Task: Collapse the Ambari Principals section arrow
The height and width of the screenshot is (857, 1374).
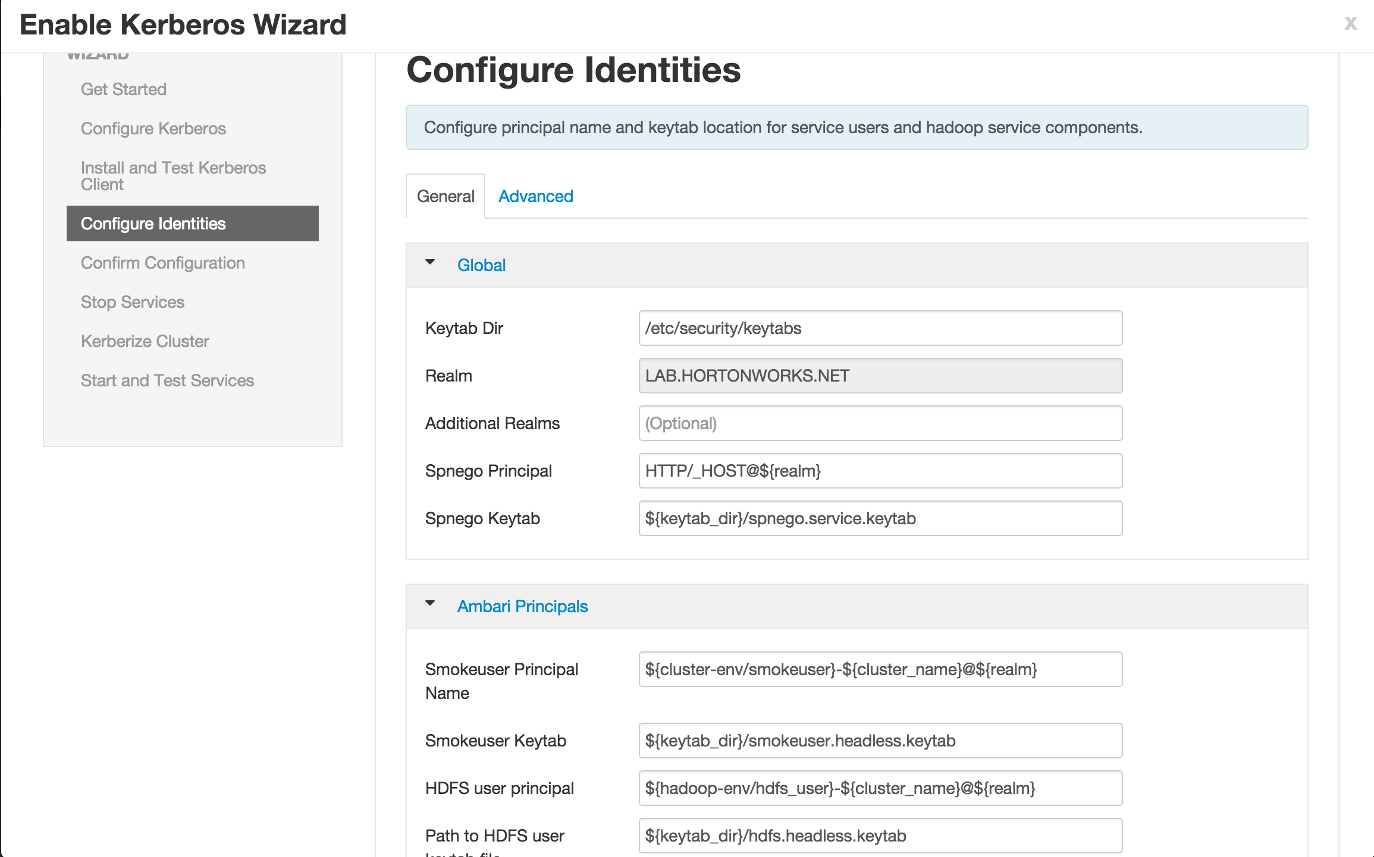Action: 430,603
